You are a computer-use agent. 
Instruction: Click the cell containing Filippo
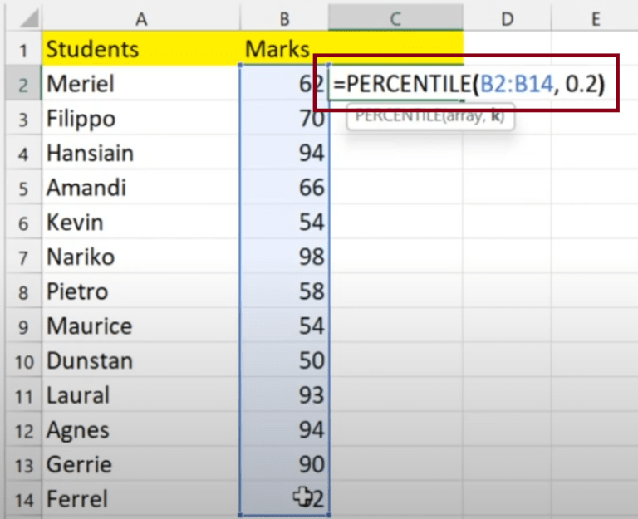click(140, 119)
